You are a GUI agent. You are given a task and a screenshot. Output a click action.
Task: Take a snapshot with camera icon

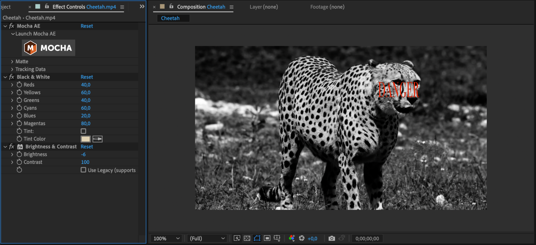point(332,238)
